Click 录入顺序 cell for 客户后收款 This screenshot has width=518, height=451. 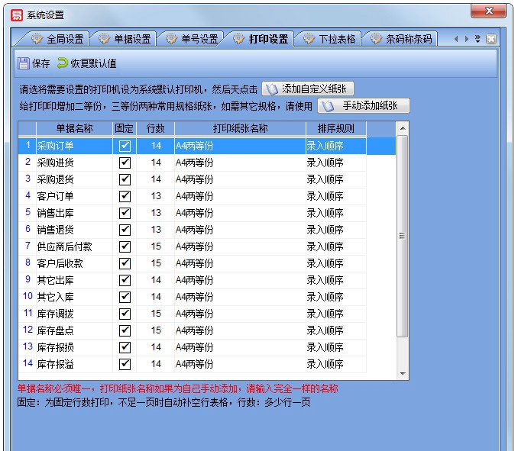336,263
